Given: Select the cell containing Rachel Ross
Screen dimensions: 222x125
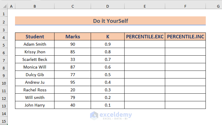Looking at the screenshot, I should 35,90.
